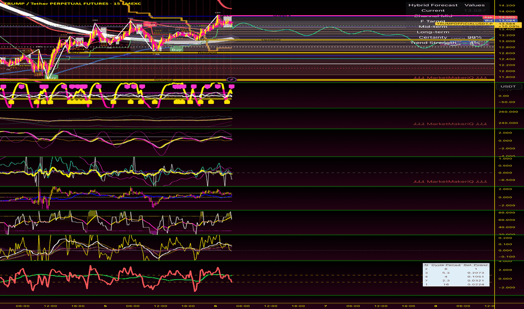Click the TRUMPOFFICIALUSDT.P price label

(x=464, y=24)
